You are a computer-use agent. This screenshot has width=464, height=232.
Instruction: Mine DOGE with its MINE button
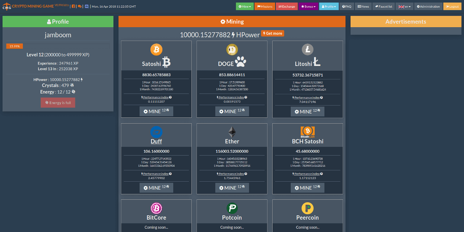tap(232, 111)
